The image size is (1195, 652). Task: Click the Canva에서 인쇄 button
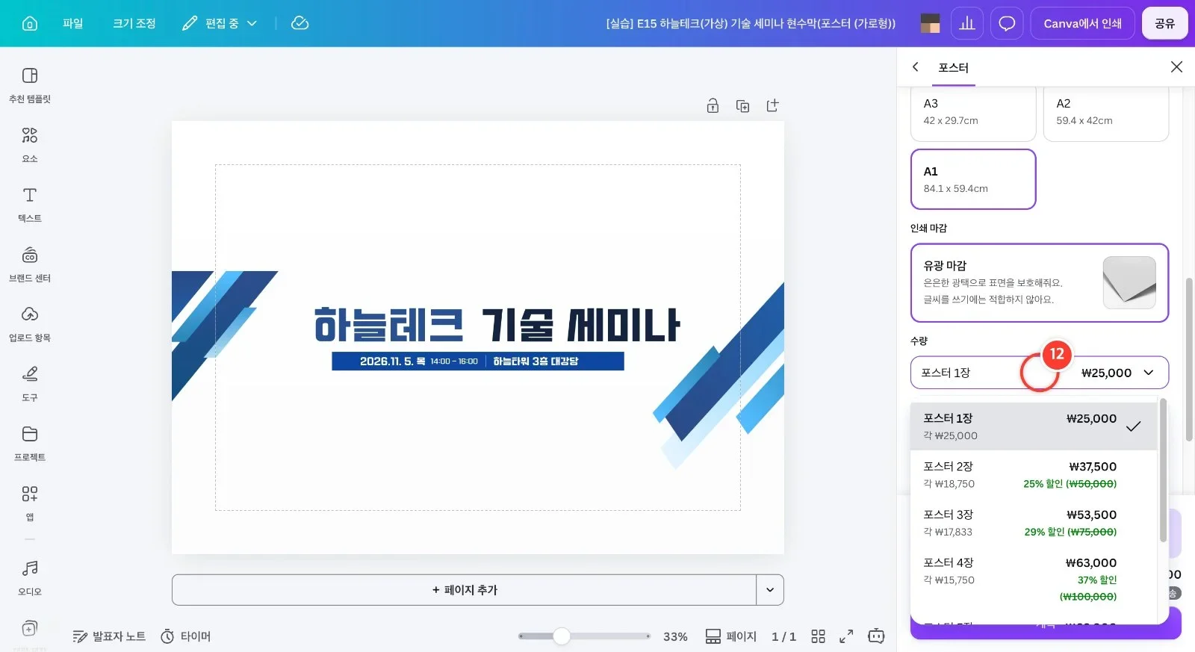(x=1082, y=23)
